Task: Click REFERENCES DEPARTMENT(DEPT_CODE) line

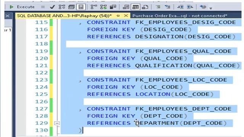Action: [x=157, y=123]
